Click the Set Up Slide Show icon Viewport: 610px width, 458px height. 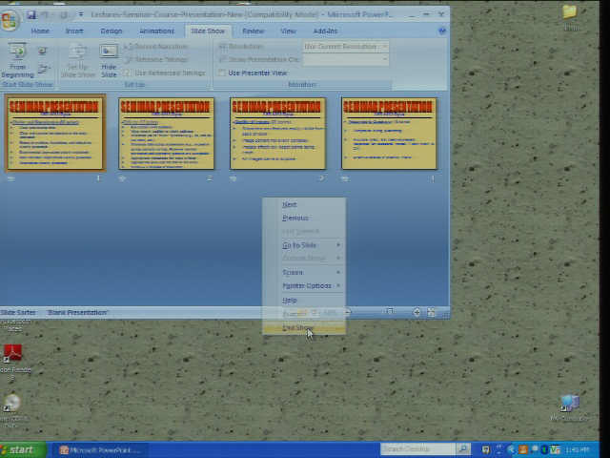[78, 52]
